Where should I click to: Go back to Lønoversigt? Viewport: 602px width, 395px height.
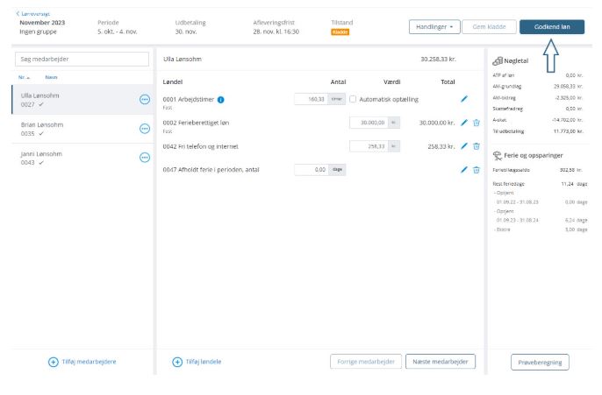[35, 13]
